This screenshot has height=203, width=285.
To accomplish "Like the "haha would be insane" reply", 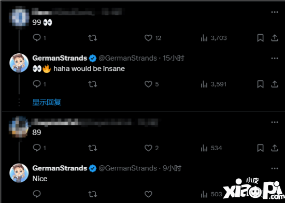I will [148, 84].
